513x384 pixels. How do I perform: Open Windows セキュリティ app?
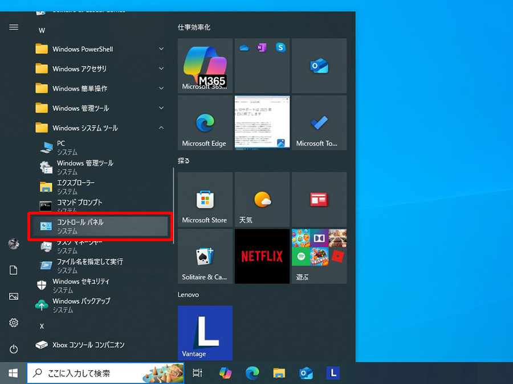pos(99,286)
